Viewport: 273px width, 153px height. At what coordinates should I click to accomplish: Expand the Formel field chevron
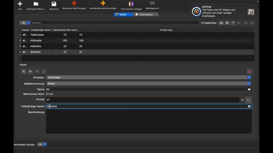tap(243, 100)
